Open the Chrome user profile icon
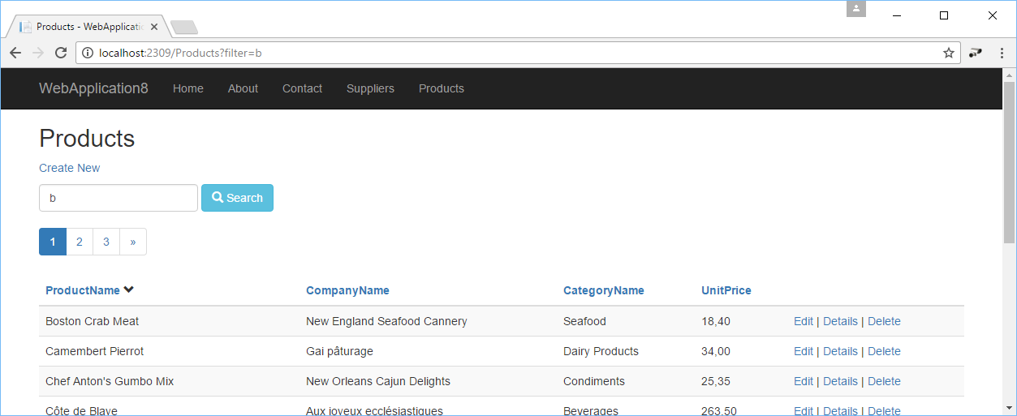The height and width of the screenshot is (416, 1017). (856, 9)
